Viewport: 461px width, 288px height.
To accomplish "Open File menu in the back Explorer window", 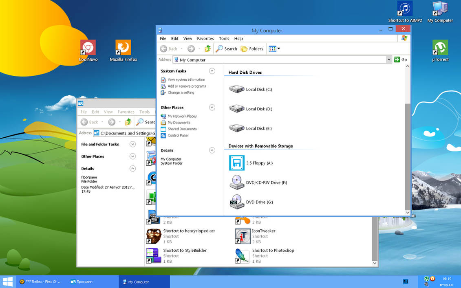I will click(x=84, y=112).
